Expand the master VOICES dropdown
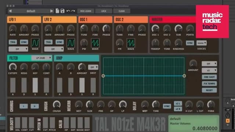The image size is (235, 132). click(202, 43)
